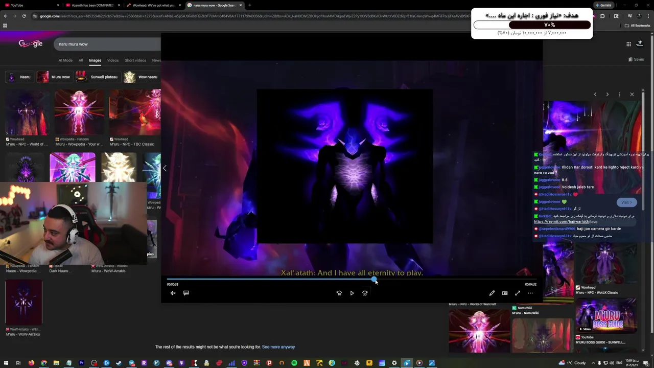Image resolution: width=654 pixels, height=368 pixels.
Task: Open Google apps grid icon
Action: [x=628, y=44]
